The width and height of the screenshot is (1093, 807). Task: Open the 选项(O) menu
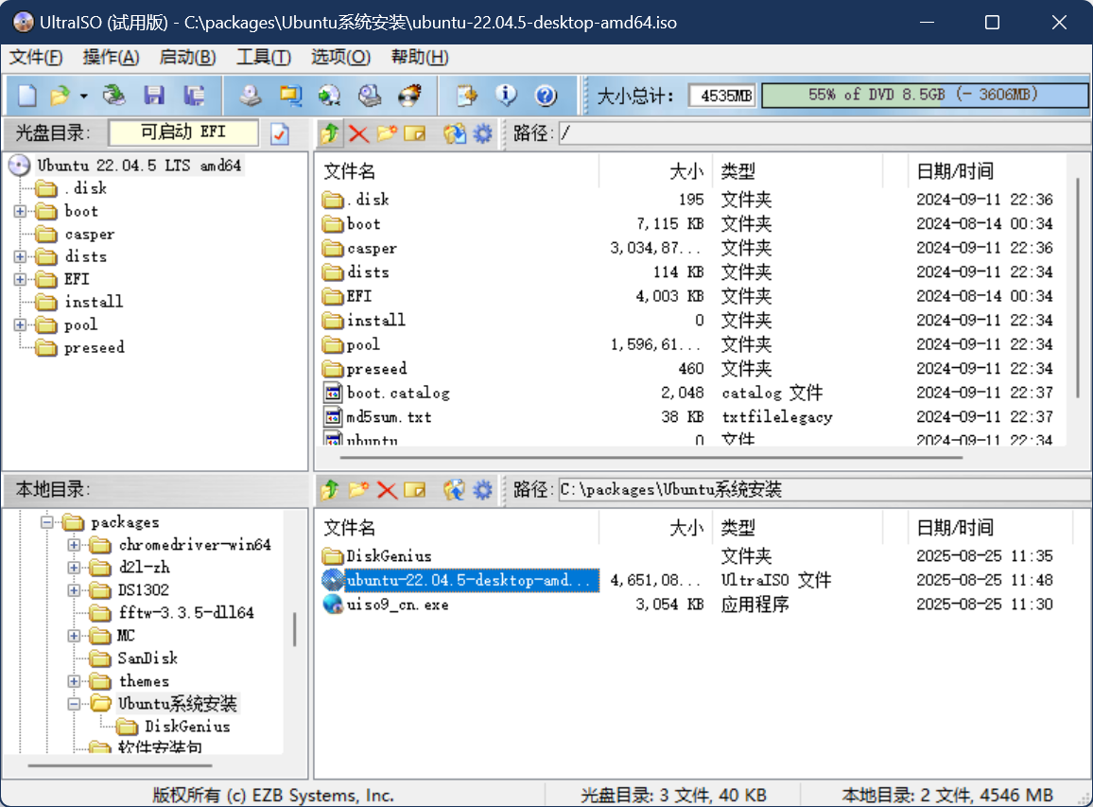click(341, 57)
